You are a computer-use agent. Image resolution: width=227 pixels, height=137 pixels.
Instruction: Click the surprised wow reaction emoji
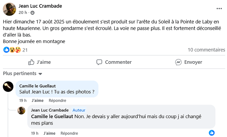[x=12, y=50]
